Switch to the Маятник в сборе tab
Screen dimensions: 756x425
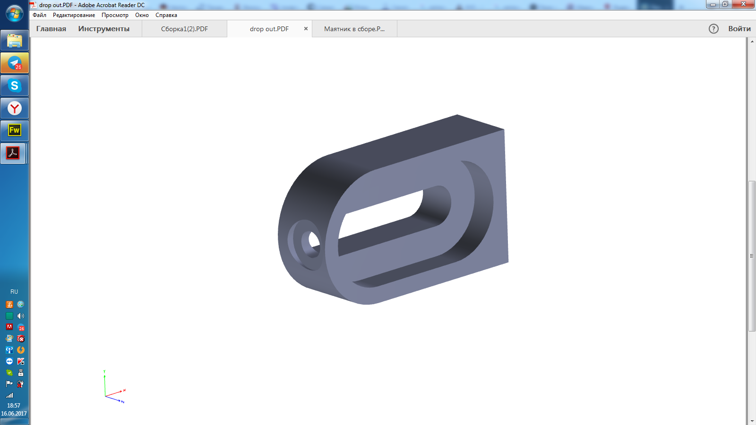pos(354,29)
